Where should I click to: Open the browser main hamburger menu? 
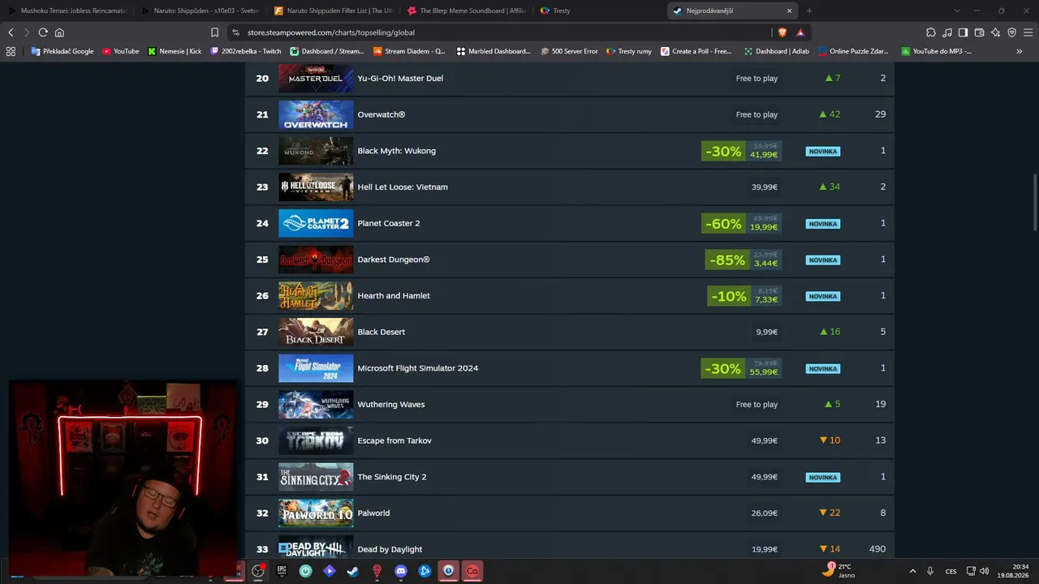tap(1028, 32)
